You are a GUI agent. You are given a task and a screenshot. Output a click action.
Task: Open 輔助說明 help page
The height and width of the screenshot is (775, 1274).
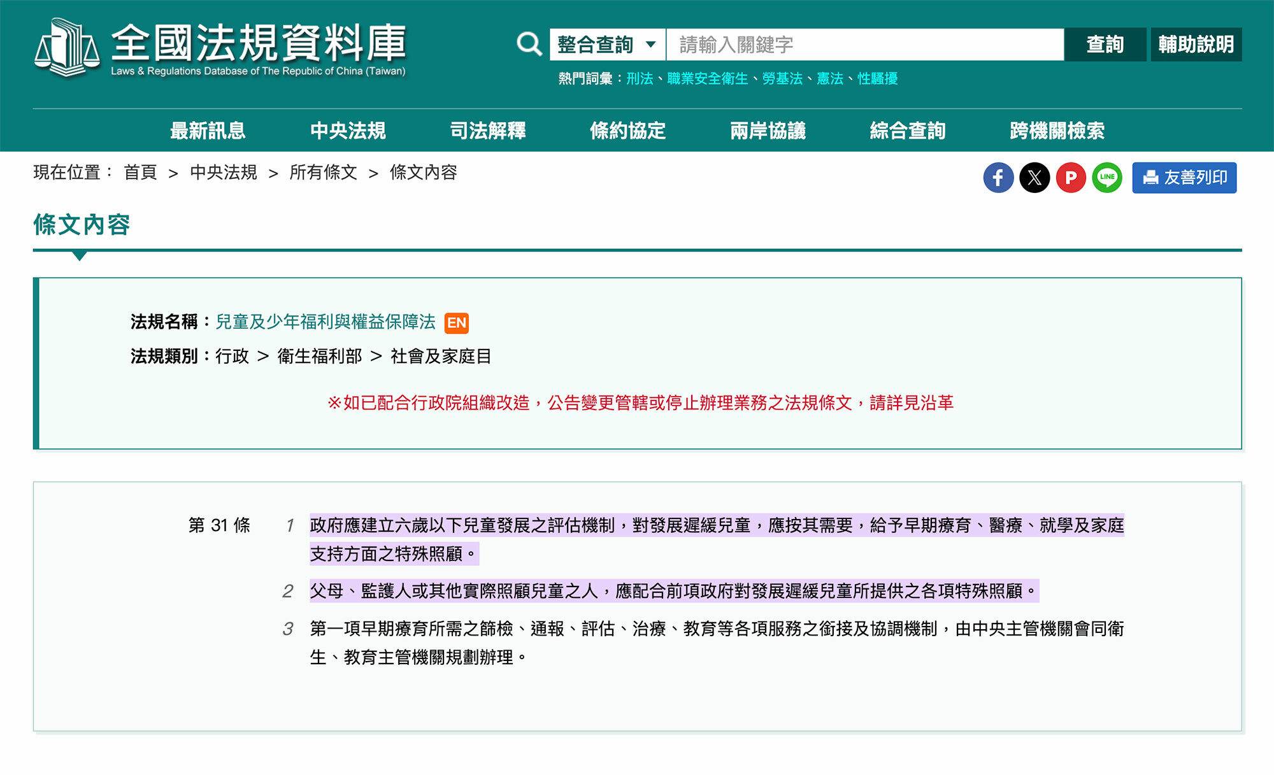1197,43
